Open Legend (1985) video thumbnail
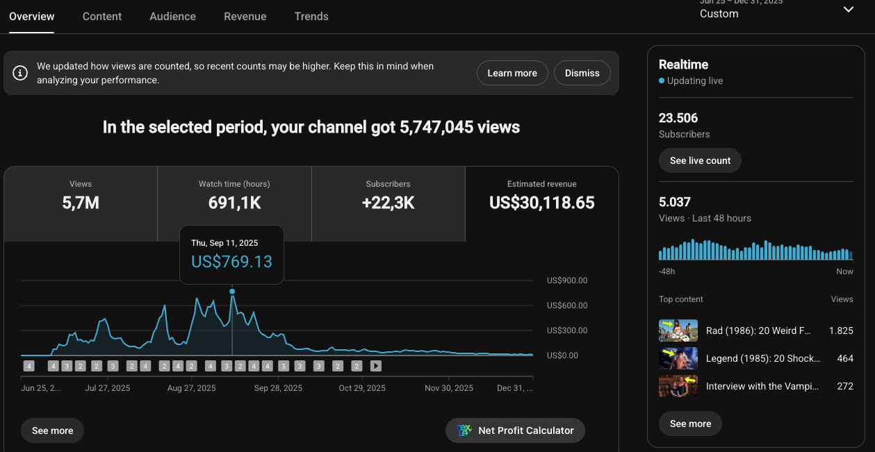 tap(678, 358)
